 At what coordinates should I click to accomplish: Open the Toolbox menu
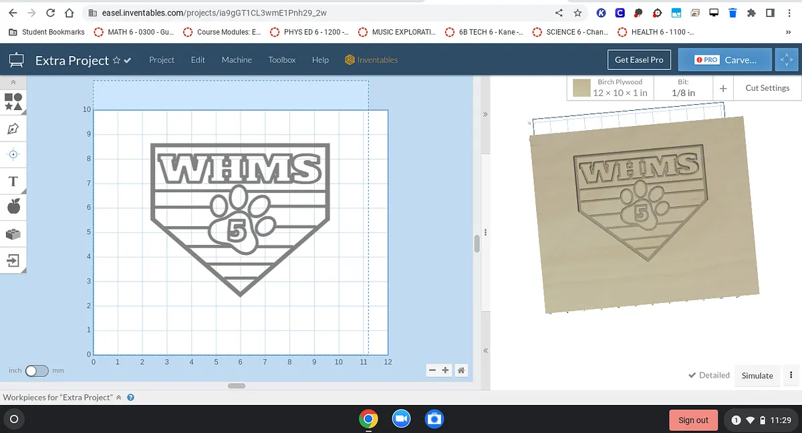[281, 60]
